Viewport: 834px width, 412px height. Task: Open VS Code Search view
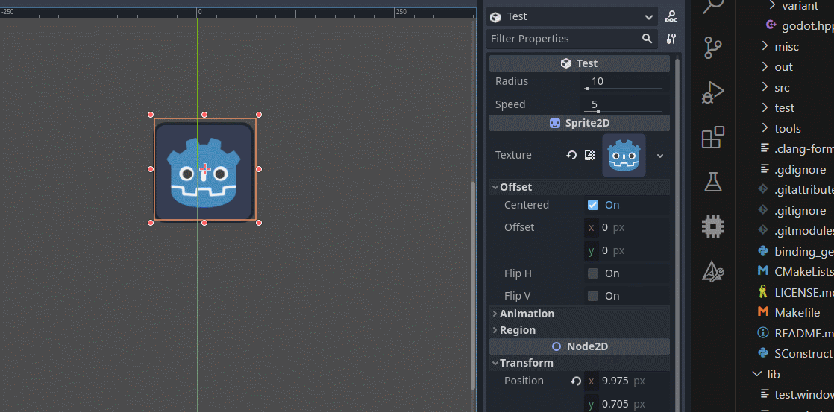713,7
